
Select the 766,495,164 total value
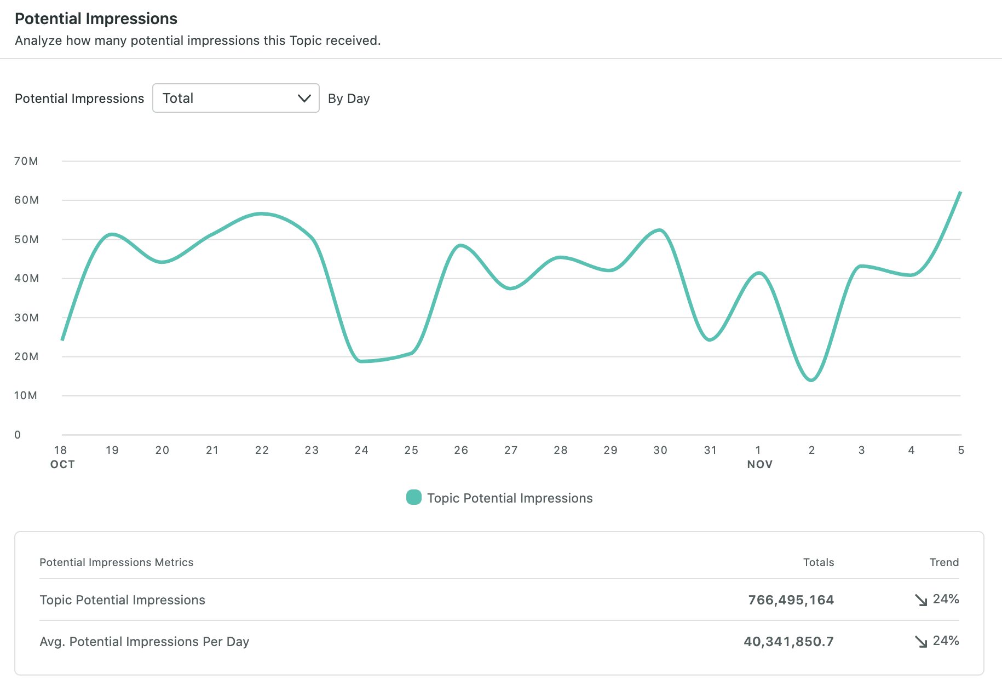pos(791,600)
